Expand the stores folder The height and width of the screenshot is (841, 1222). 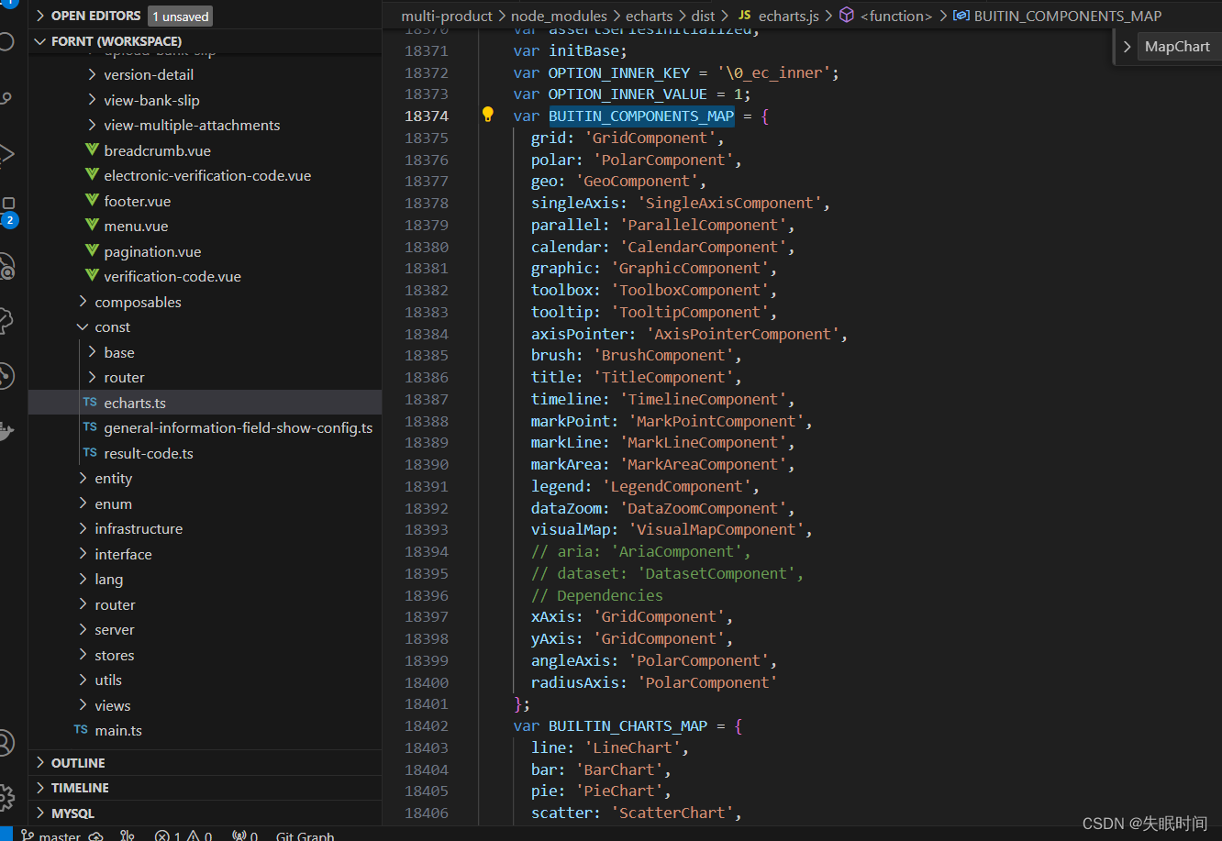pyautogui.click(x=83, y=655)
